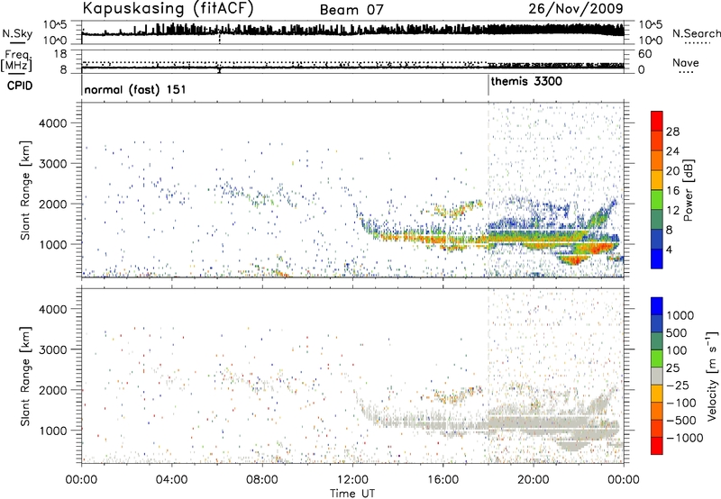Pick the light green 12–16 dB power color segment
The width and height of the screenshot is (721, 499).
pyautogui.click(x=657, y=200)
